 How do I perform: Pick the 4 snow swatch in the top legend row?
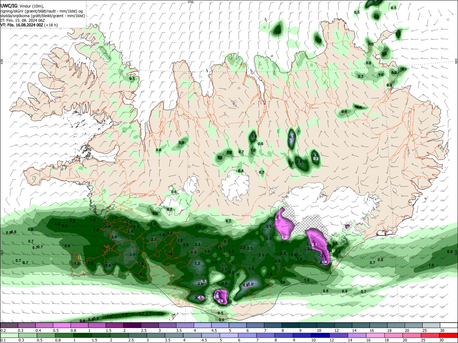[x=203, y=325]
